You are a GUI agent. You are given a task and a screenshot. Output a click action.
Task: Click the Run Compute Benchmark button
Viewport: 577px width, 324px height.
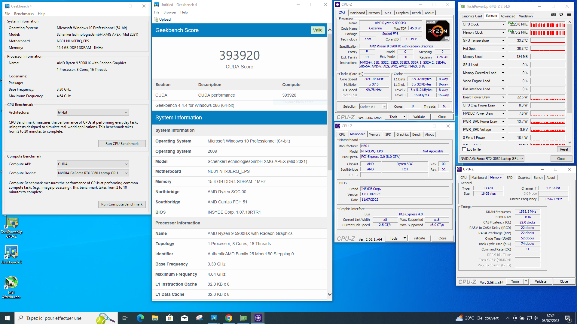tap(122, 204)
